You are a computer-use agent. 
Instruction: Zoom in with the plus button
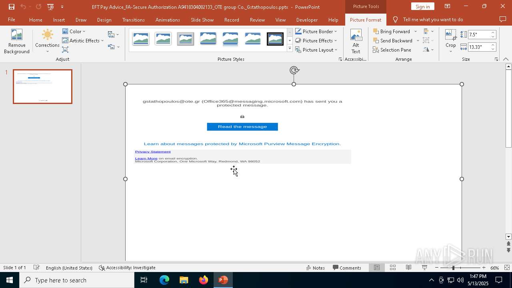[x=484, y=268]
